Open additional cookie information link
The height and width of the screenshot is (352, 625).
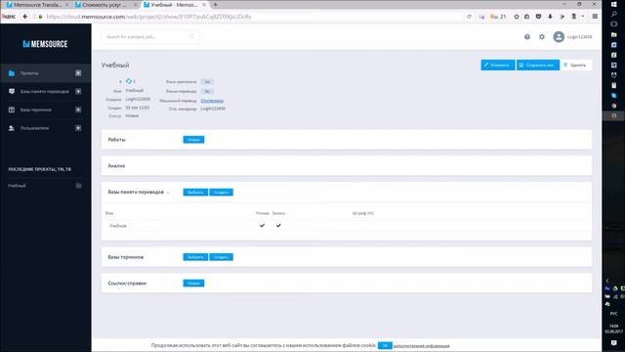coord(421,346)
